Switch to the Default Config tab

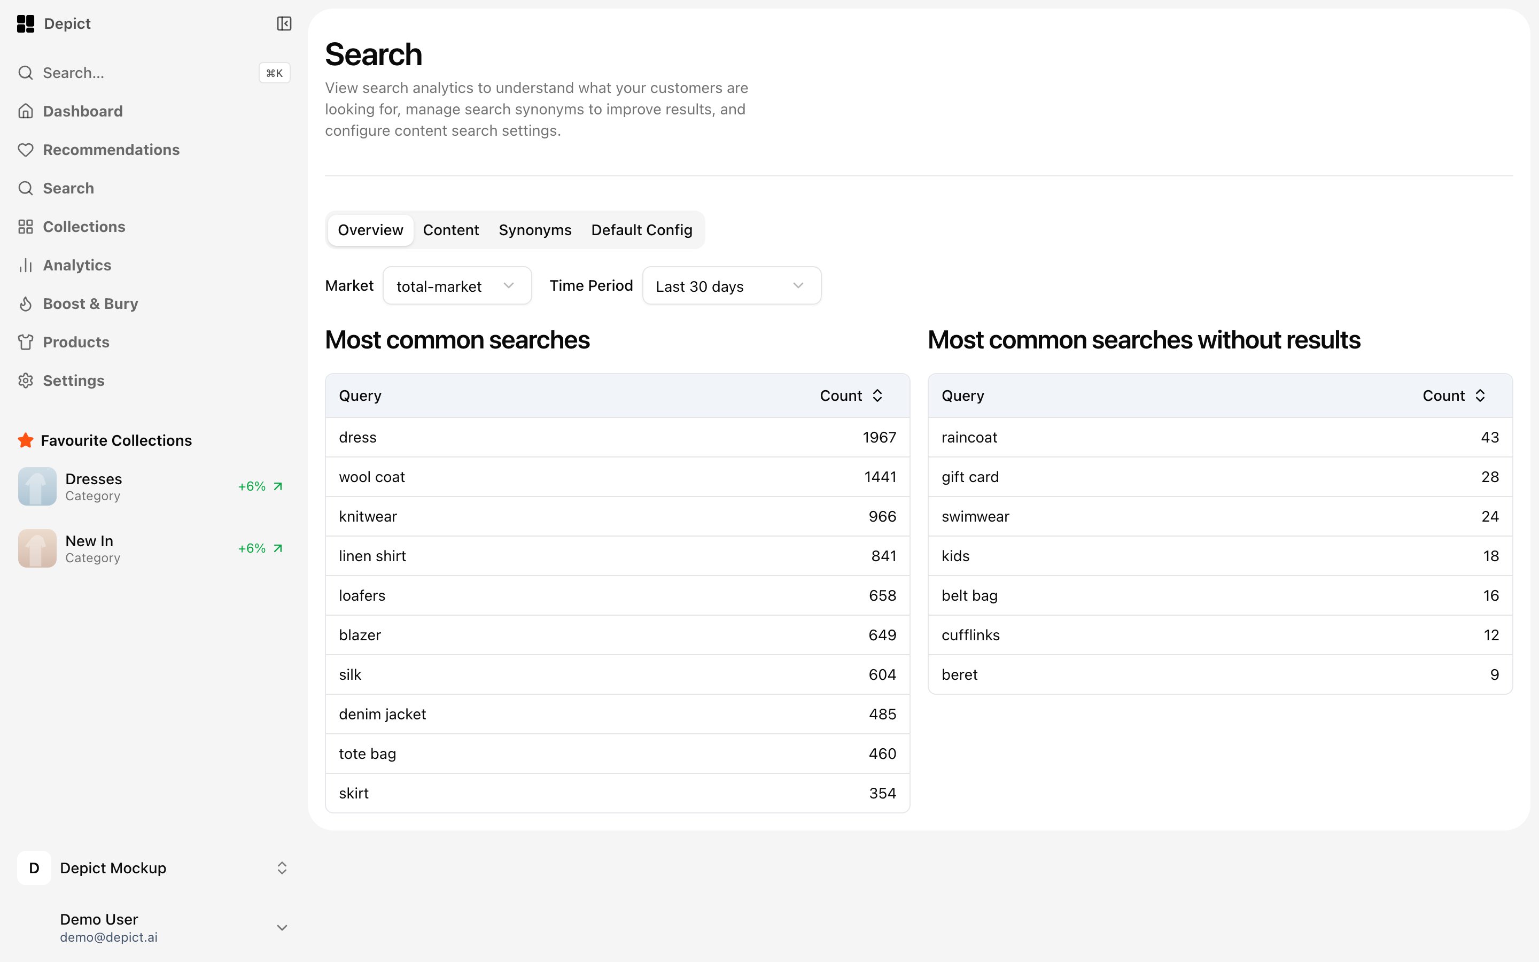point(642,230)
